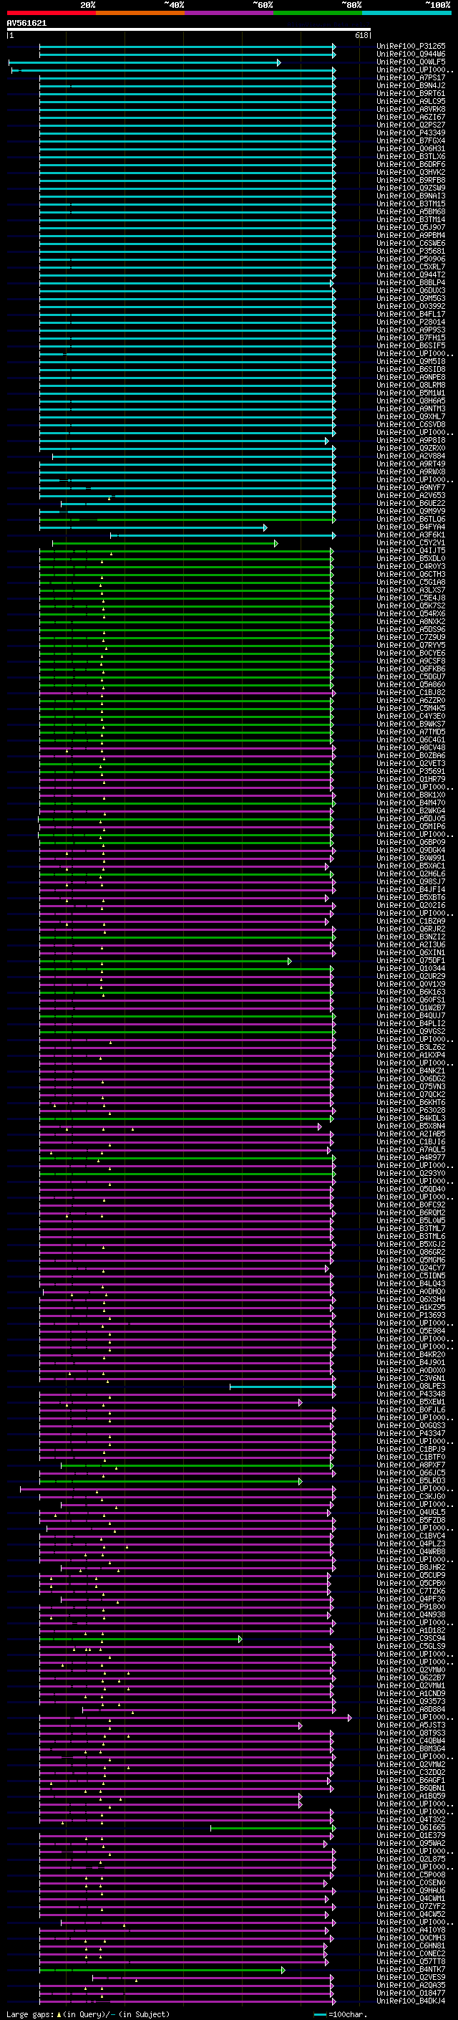Select label UniRef100_Q6I665
This screenshot has height=2020, width=458.
point(411,1827)
